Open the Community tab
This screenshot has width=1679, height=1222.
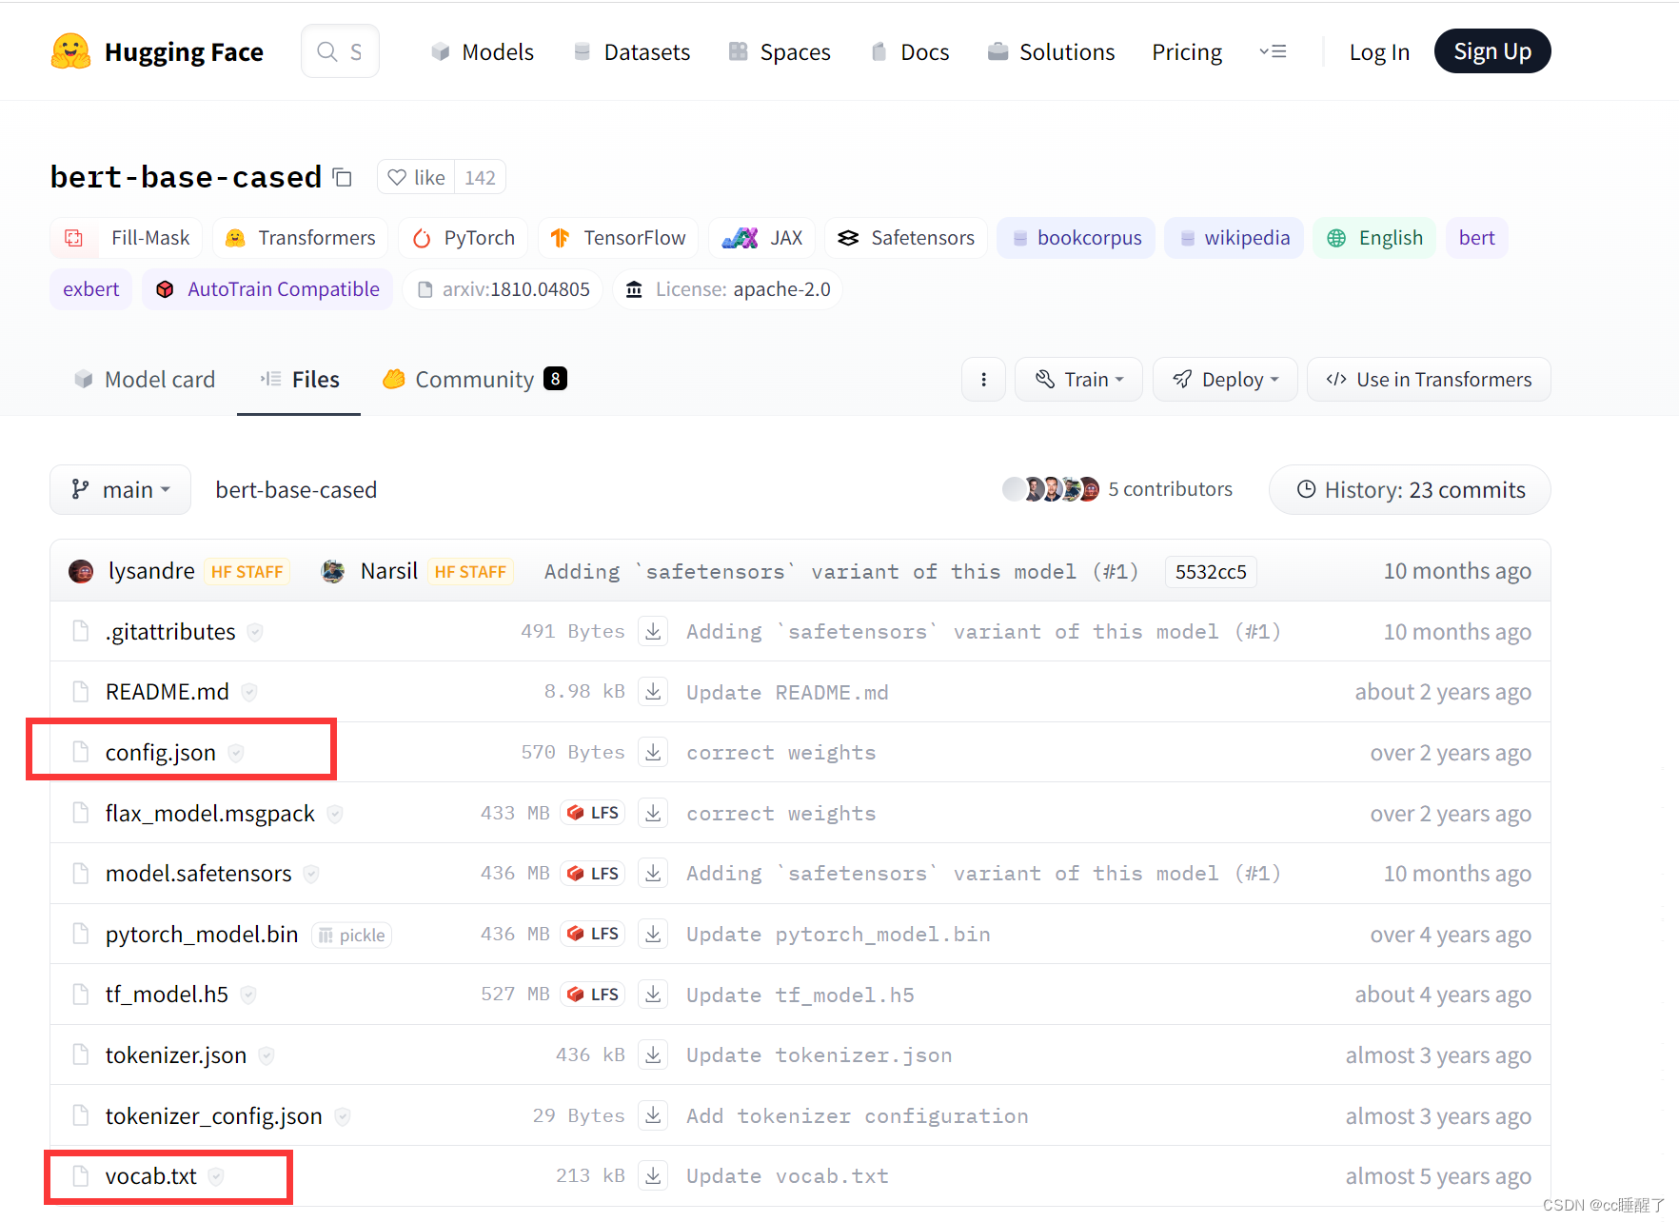click(475, 380)
